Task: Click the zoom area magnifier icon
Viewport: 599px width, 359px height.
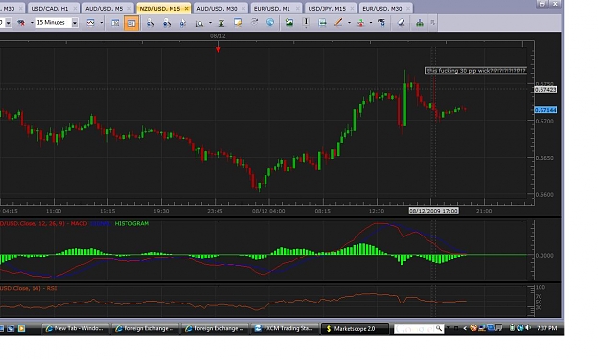Action: [x=199, y=23]
